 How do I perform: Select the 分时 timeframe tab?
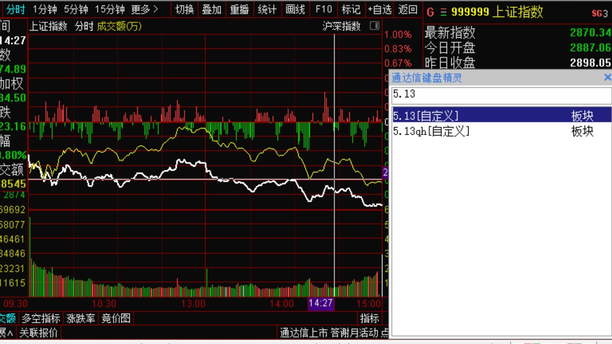15,10
